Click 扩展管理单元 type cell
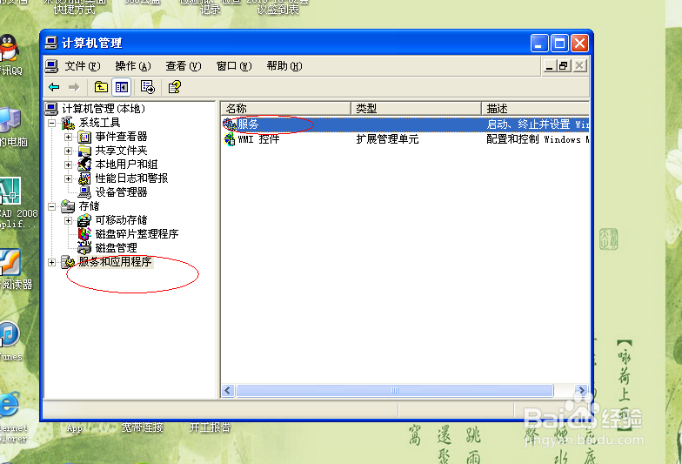 point(387,139)
